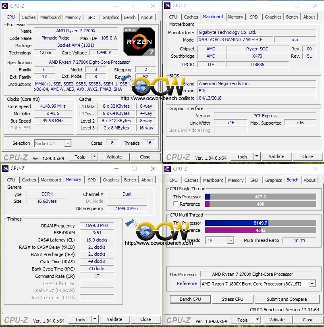Click the Submit and Compare button

point(287,299)
